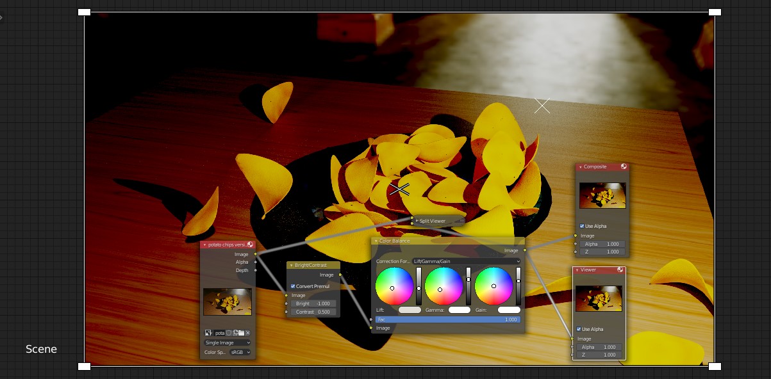Click the open image folder icon
Viewport: 771px width, 379px height.
pos(242,333)
